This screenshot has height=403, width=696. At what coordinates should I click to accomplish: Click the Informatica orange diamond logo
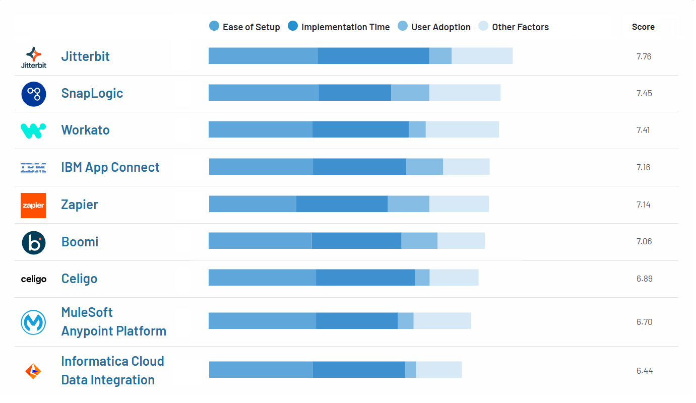pos(33,371)
